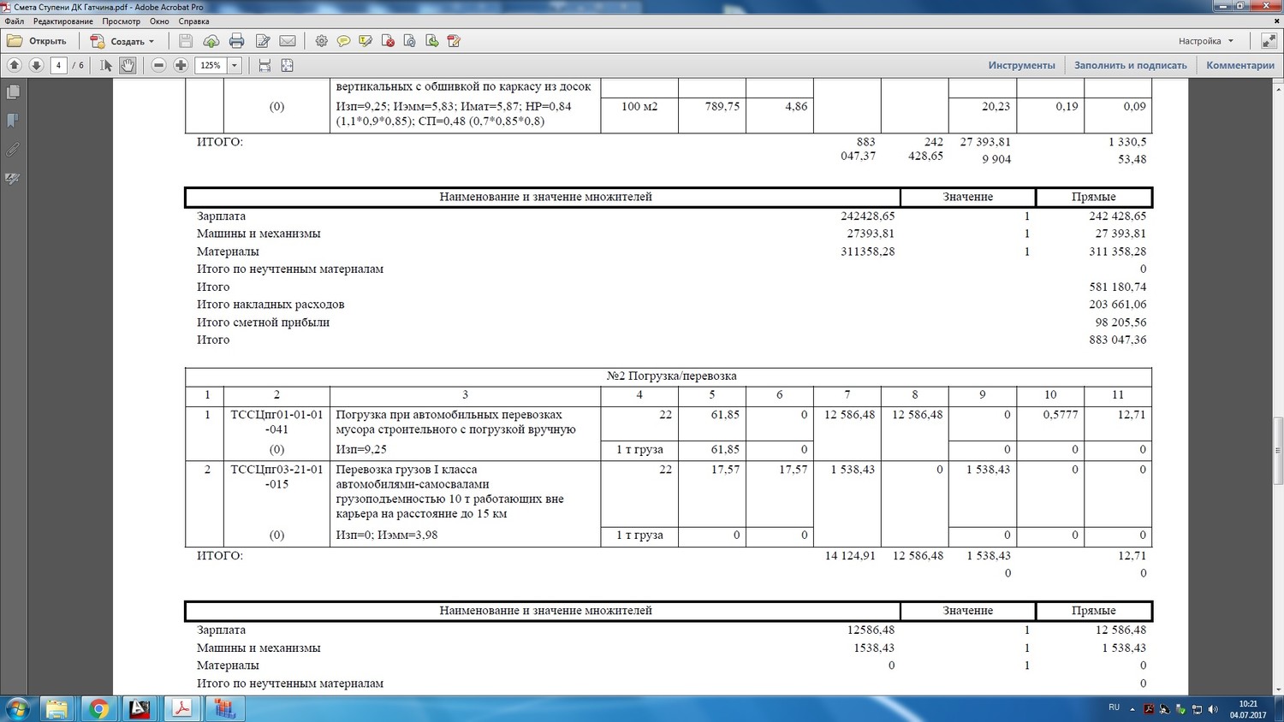Screen dimensions: 1284x722
Task: Open the Окно menu
Action: coord(159,21)
